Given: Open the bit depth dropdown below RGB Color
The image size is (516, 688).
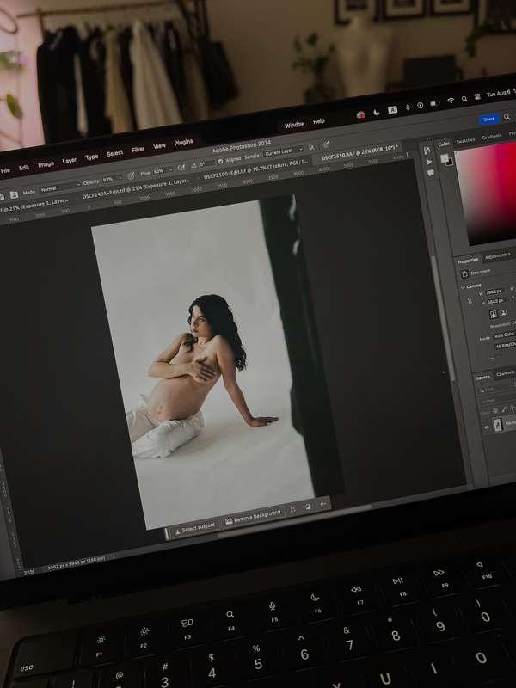Looking at the screenshot, I should tap(506, 347).
